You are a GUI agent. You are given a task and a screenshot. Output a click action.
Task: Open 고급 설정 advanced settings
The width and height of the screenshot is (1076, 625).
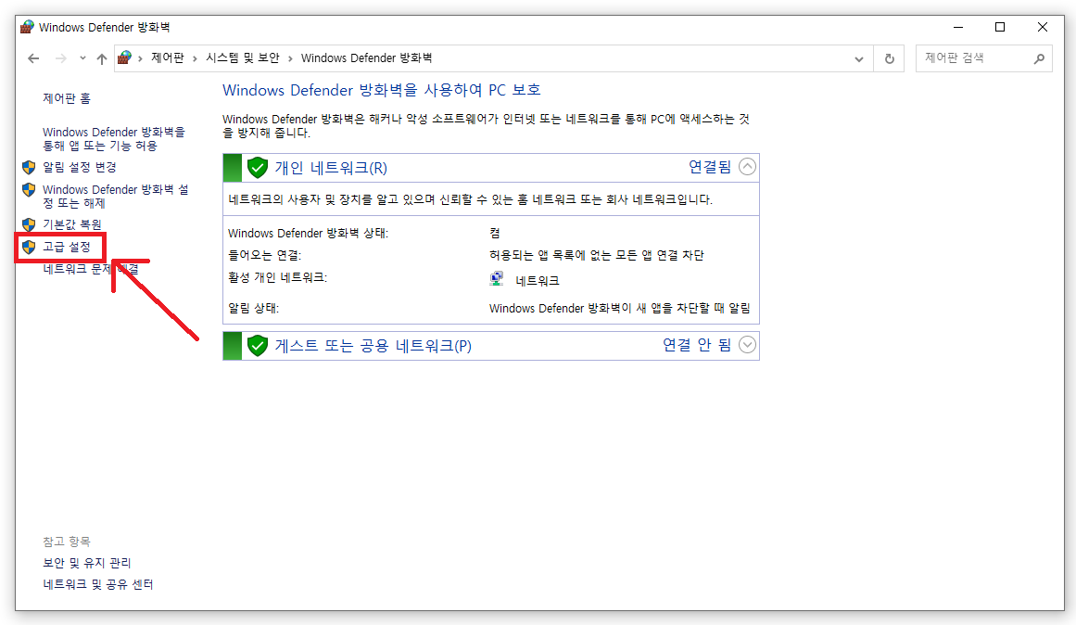coord(67,247)
